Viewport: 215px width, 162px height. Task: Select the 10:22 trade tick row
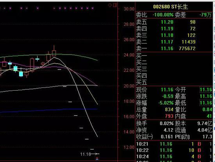point(174,150)
